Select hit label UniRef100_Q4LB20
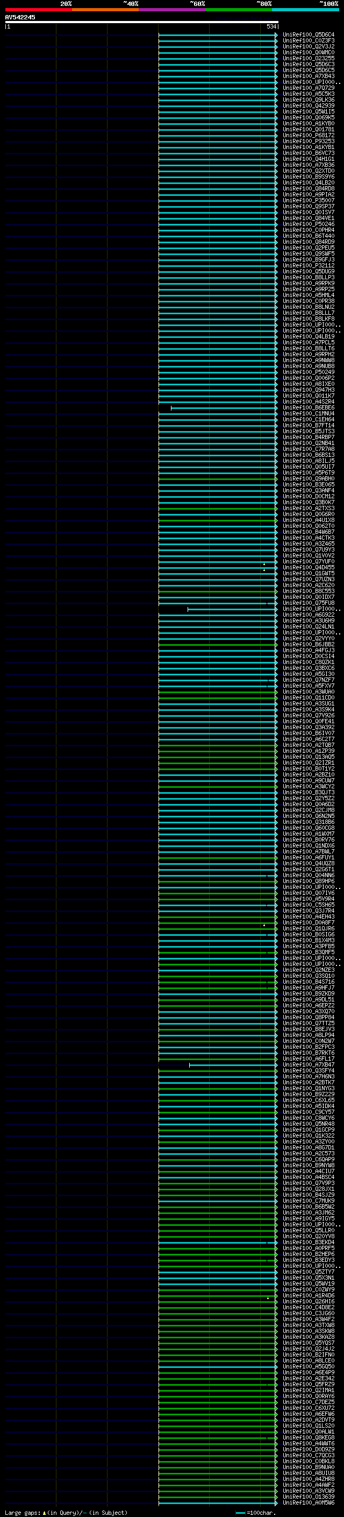Viewport: 344px width, 1517px height. point(308,182)
